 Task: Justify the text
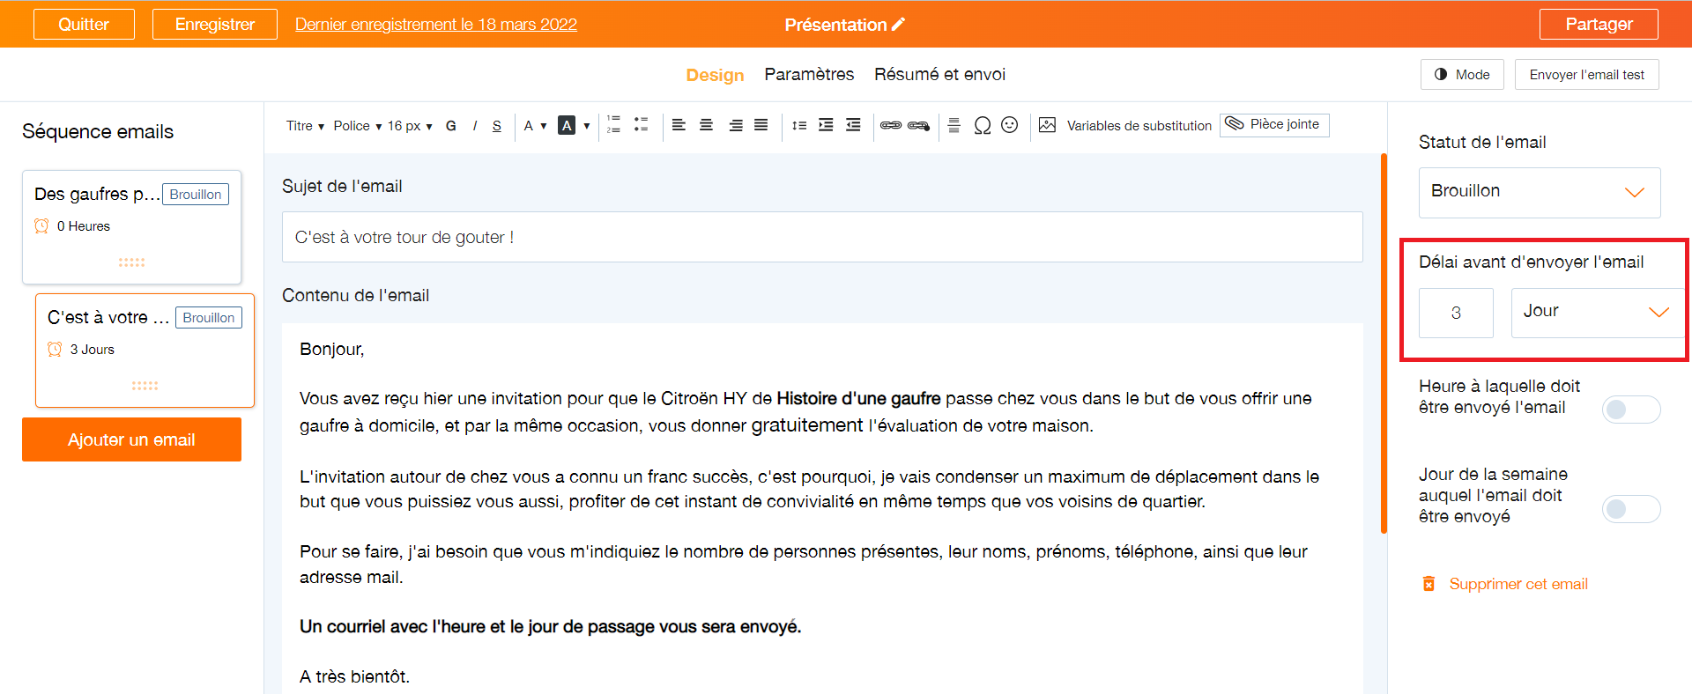point(761,125)
